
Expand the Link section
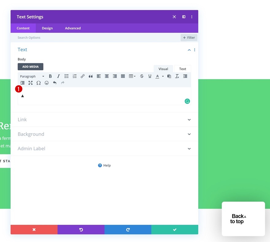point(104,119)
